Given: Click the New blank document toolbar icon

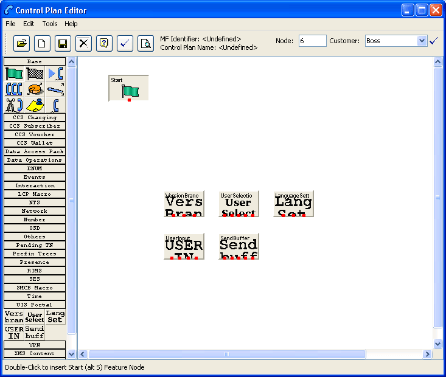Looking at the screenshot, I should [42, 44].
